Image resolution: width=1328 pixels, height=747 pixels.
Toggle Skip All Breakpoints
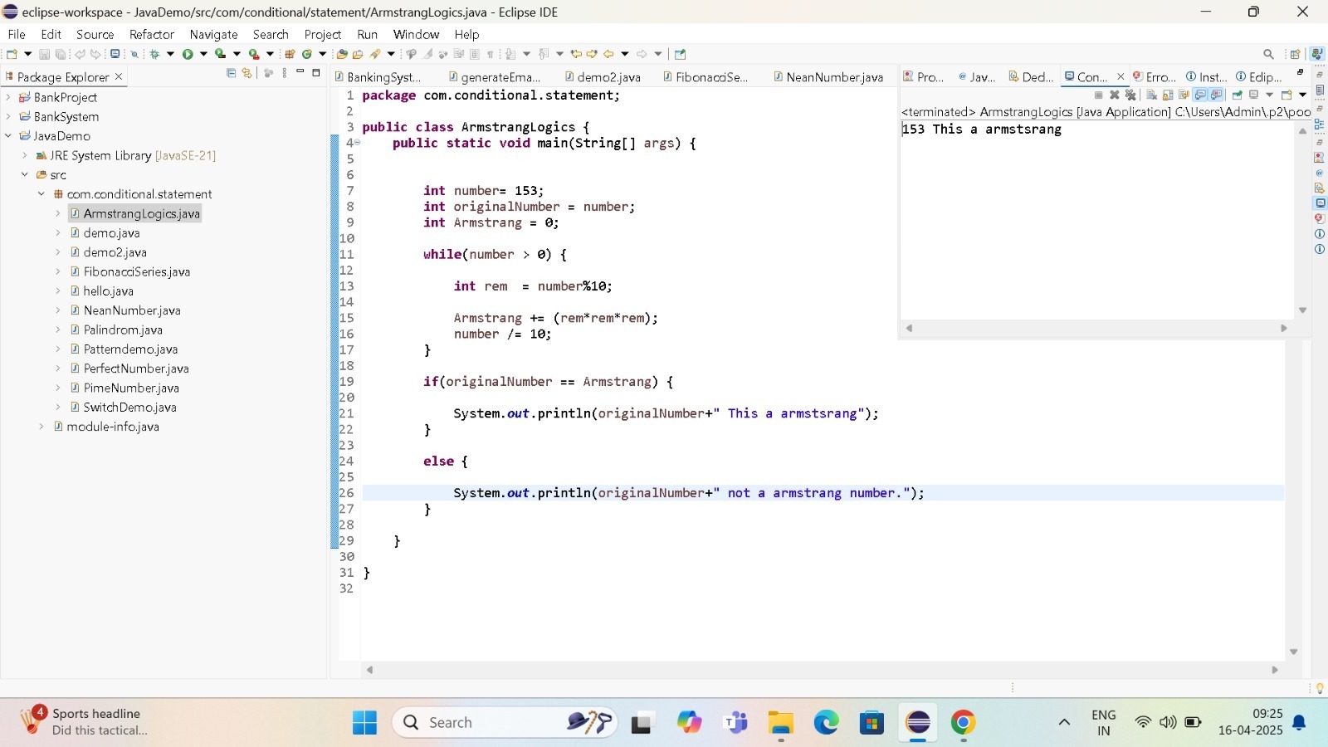click(134, 54)
